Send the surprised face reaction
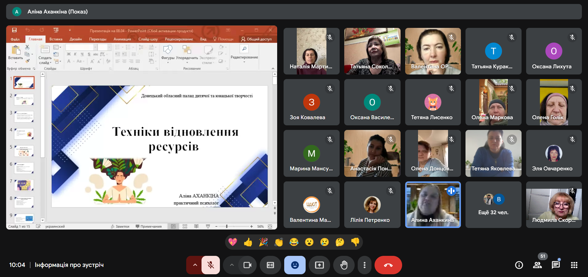This screenshot has height=277, width=588. pos(309,242)
